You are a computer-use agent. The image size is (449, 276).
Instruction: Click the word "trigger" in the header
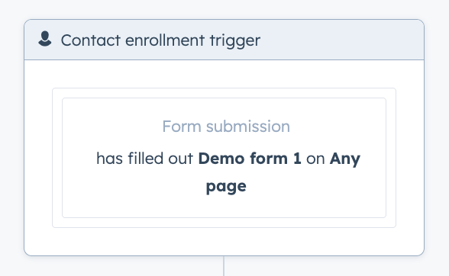tap(235, 40)
